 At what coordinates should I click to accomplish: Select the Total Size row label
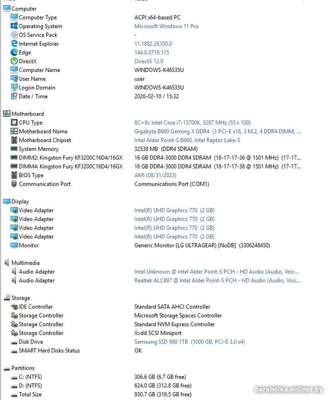[30, 394]
